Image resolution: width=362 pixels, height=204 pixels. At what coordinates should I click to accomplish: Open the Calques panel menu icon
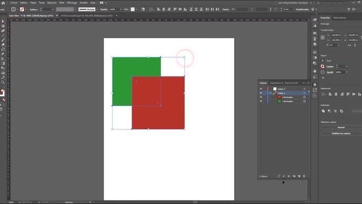(308, 83)
